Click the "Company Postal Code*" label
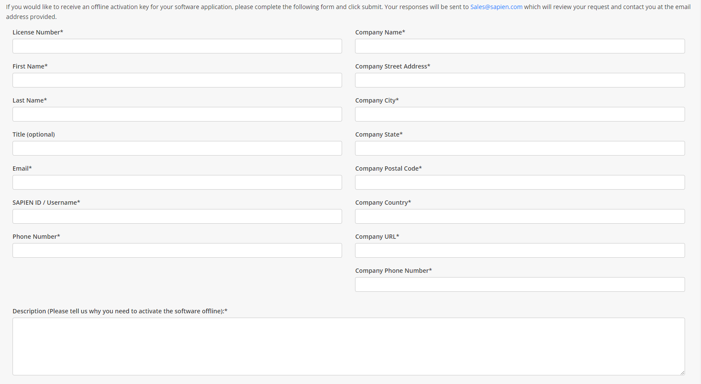The width and height of the screenshot is (701, 384). pyautogui.click(x=388, y=169)
